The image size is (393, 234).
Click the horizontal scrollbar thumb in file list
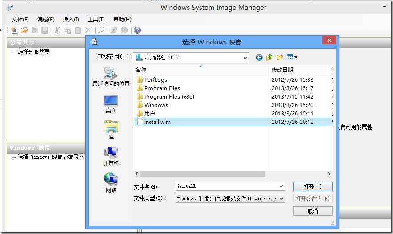[203, 174]
